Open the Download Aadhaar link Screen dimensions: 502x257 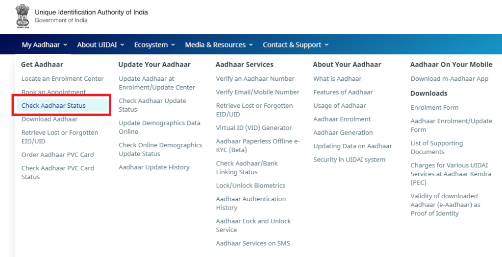click(50, 119)
